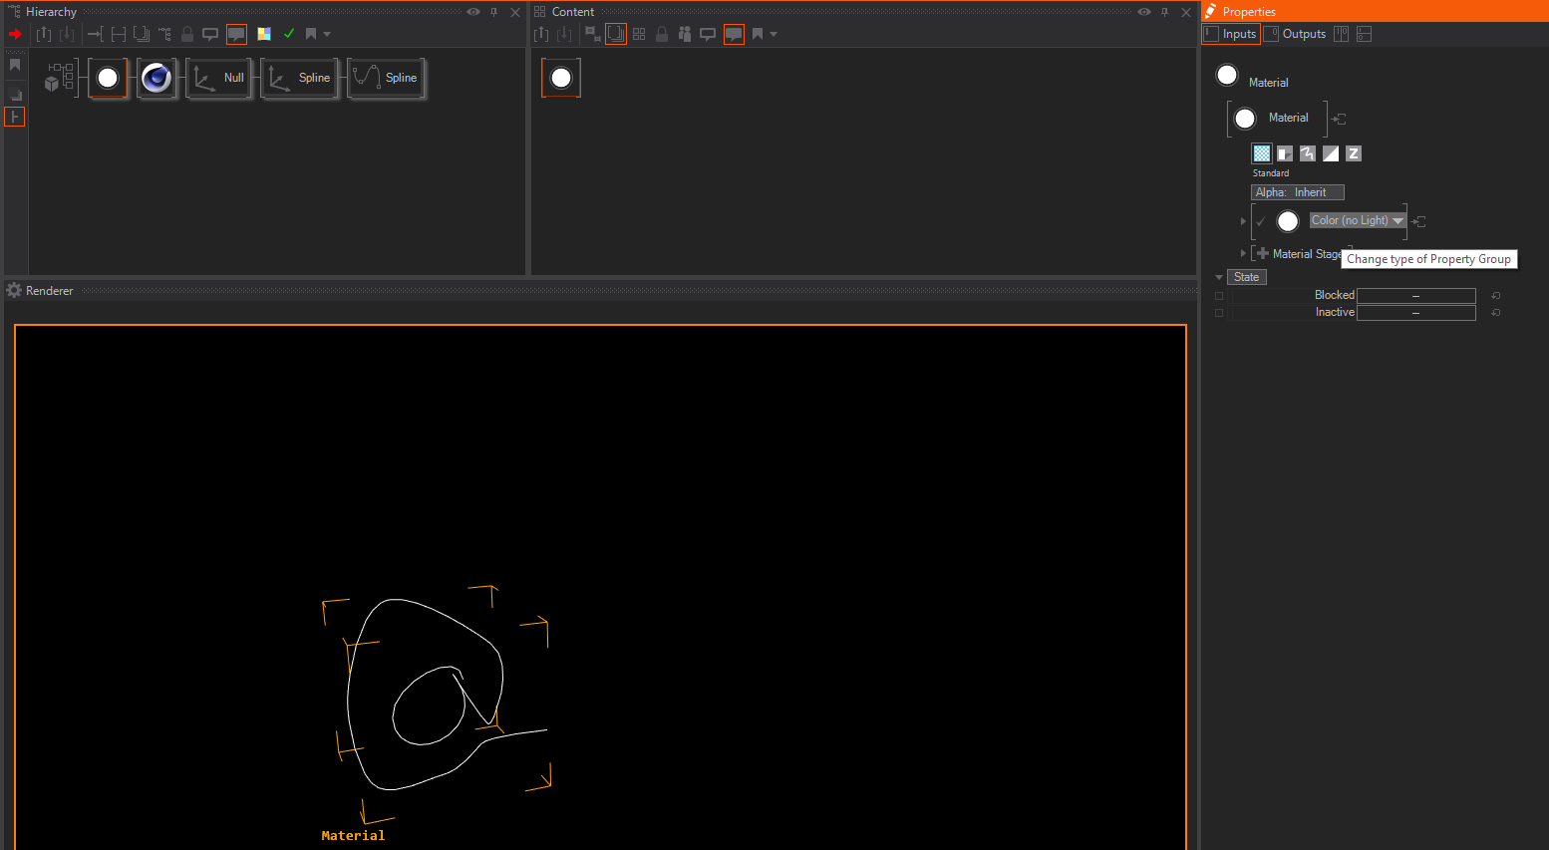The image size is (1549, 850).
Task: Collapse the State section
Action: pyautogui.click(x=1219, y=278)
